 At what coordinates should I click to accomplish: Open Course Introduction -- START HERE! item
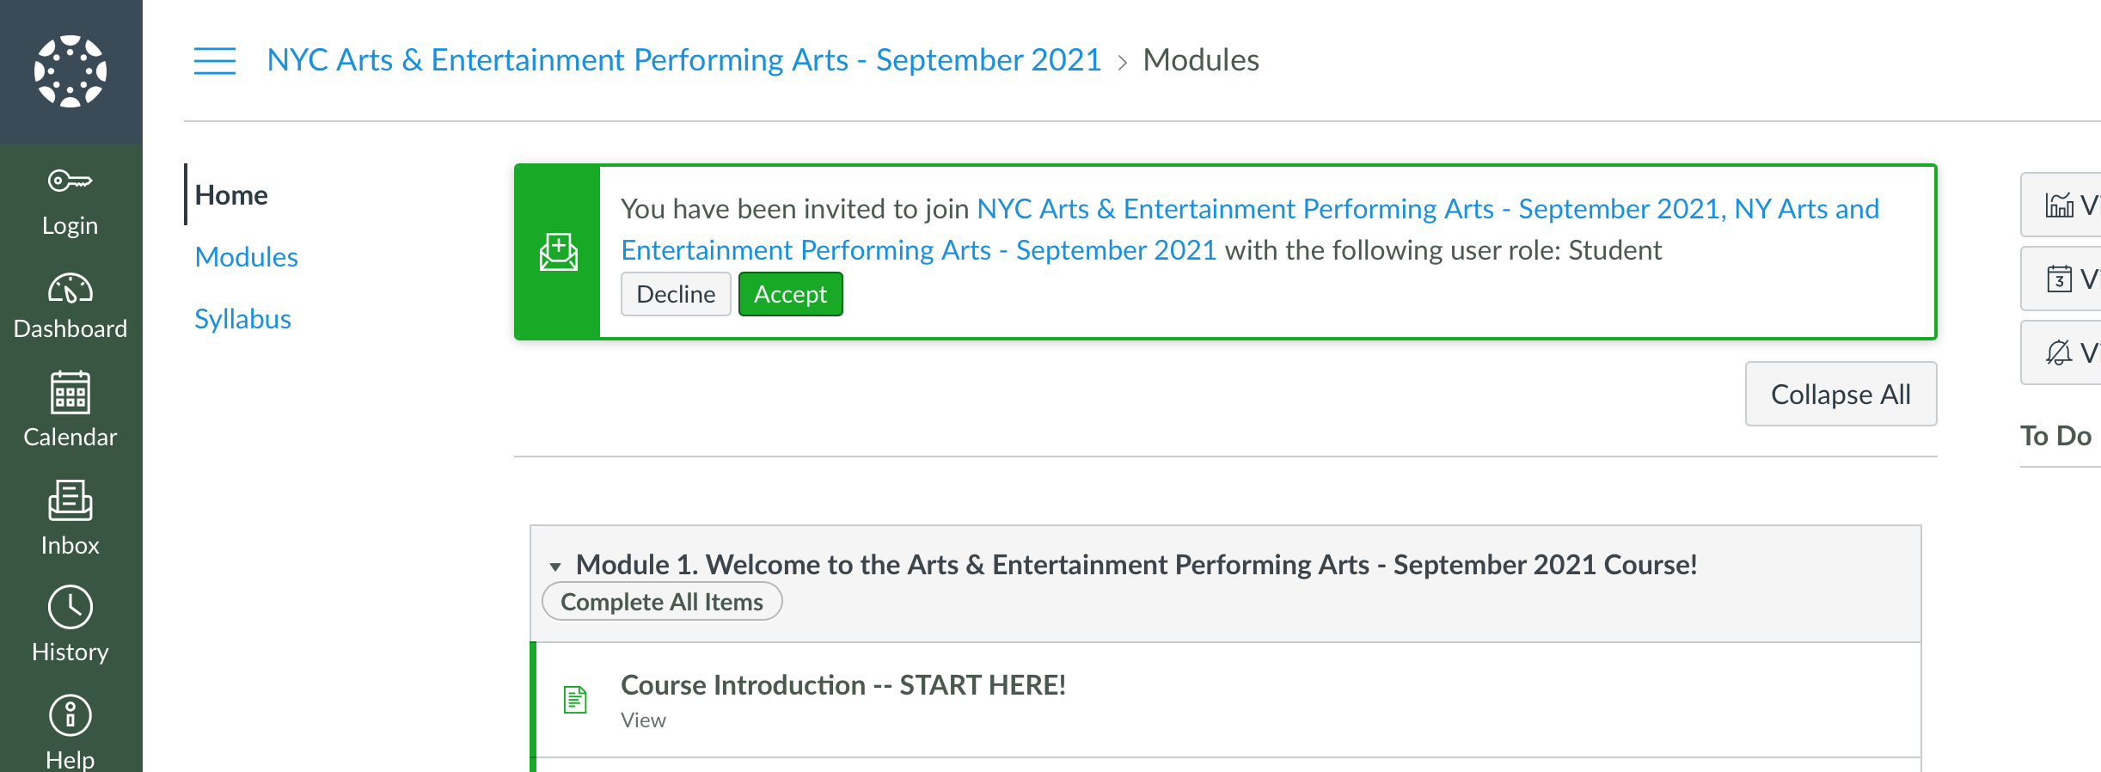843,685
